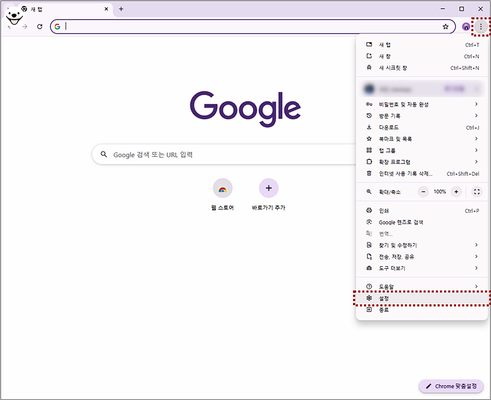Choose 새 창 from the menu
Image resolution: width=491 pixels, height=400 pixels.
point(422,56)
